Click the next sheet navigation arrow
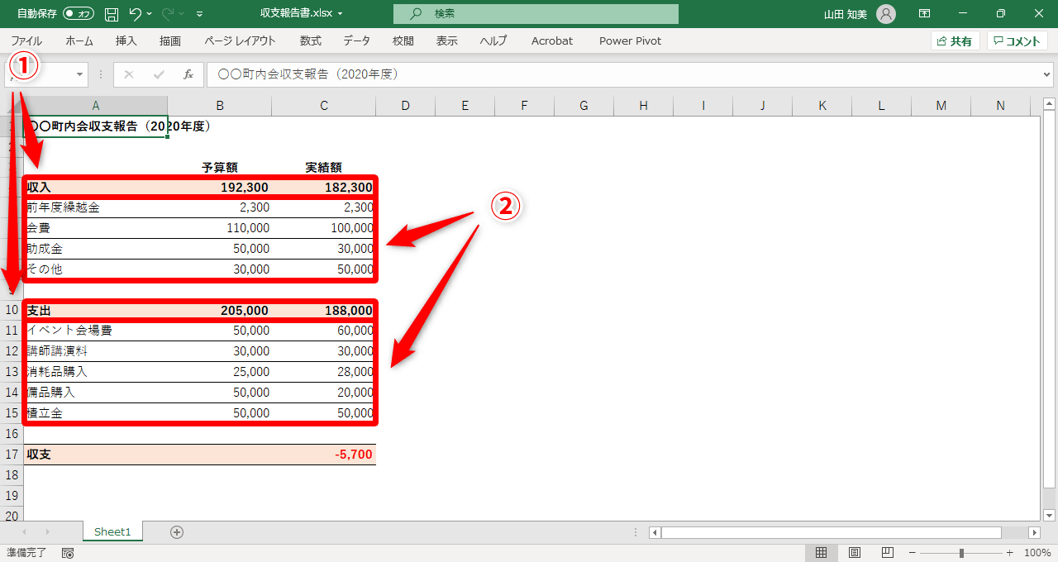The image size is (1058, 562). tap(47, 531)
